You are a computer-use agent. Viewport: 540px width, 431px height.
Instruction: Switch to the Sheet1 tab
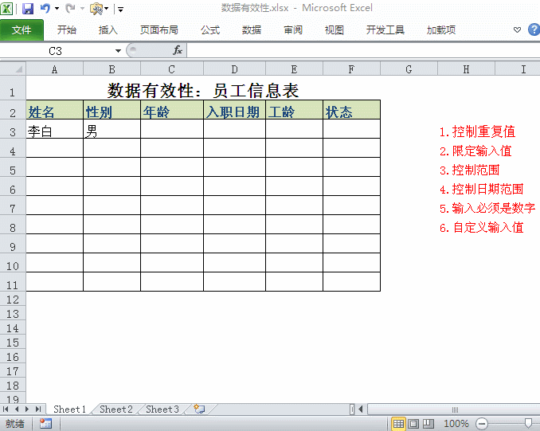69,409
